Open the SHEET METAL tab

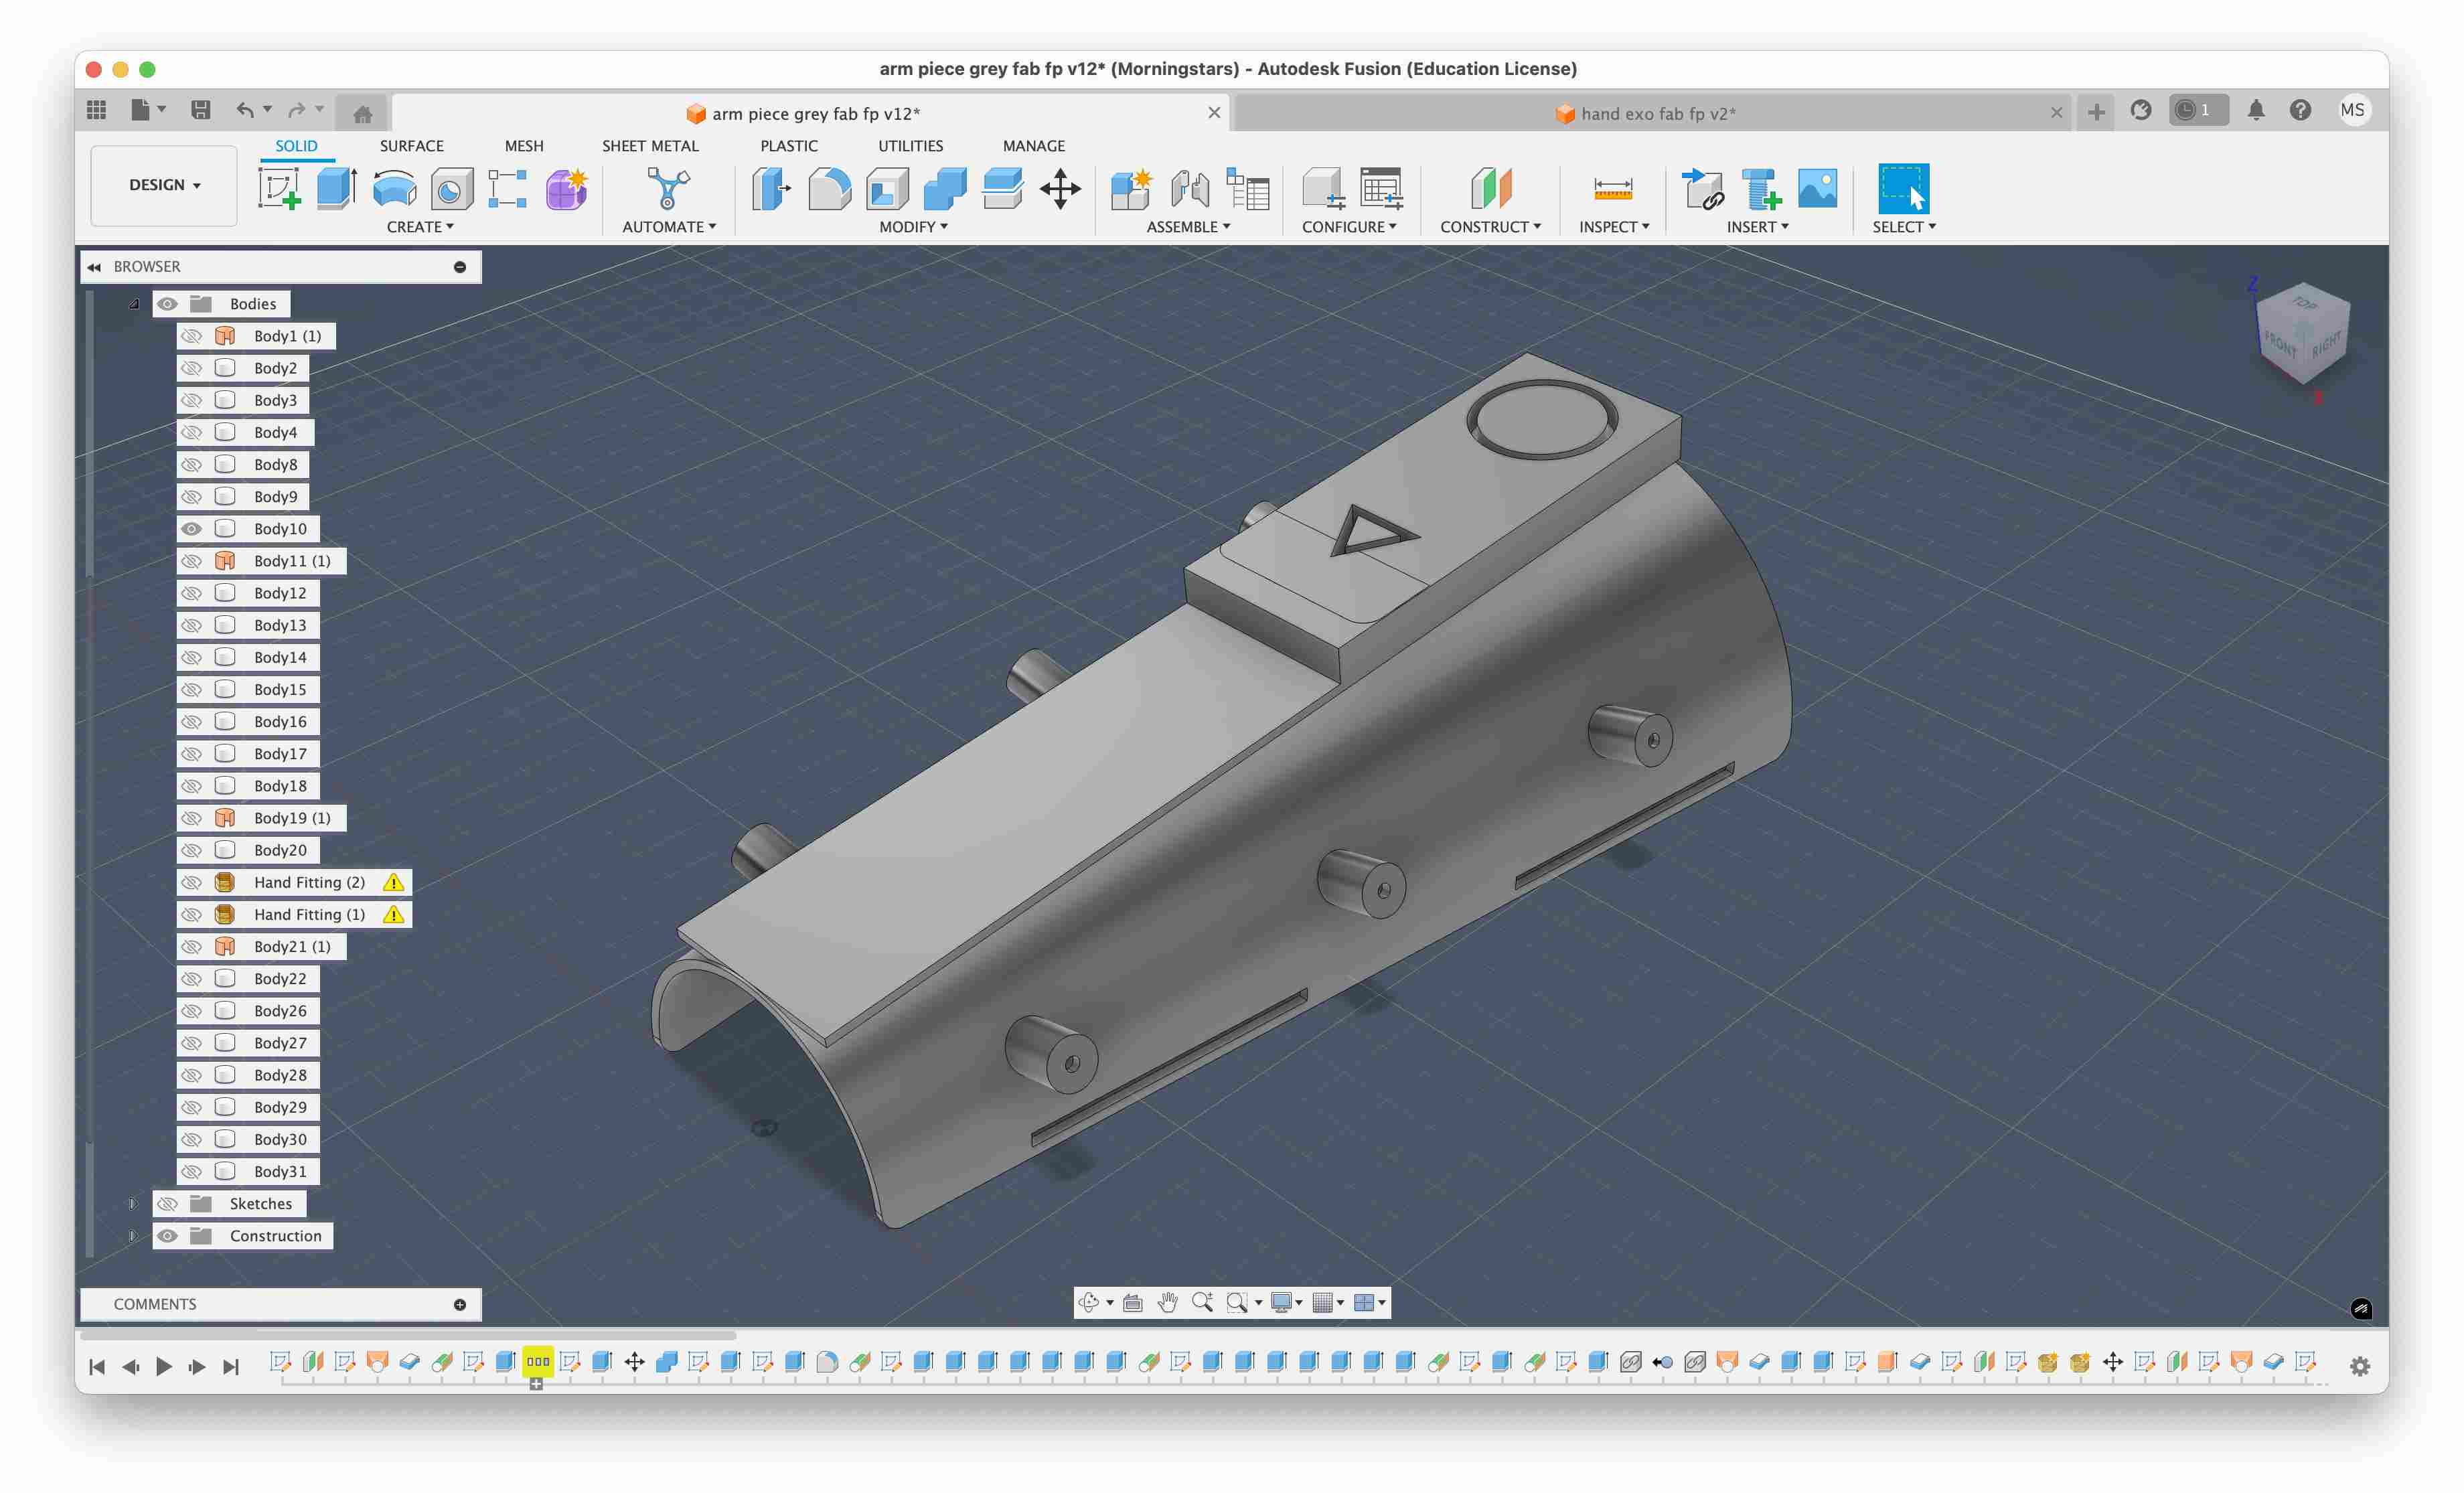650,146
